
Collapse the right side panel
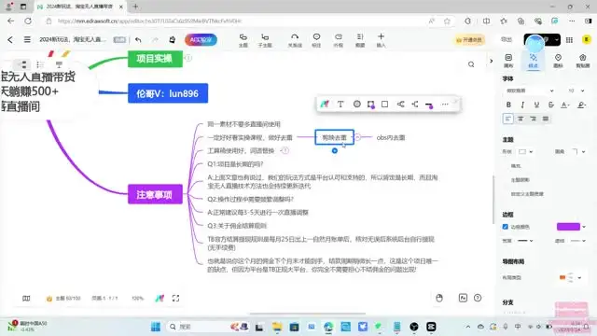[x=492, y=61]
